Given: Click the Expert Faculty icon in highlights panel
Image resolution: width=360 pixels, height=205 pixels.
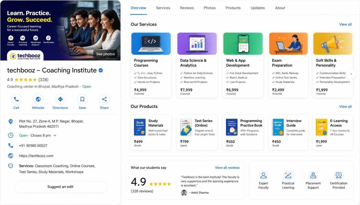Looking at the screenshot, I should (x=263, y=175).
